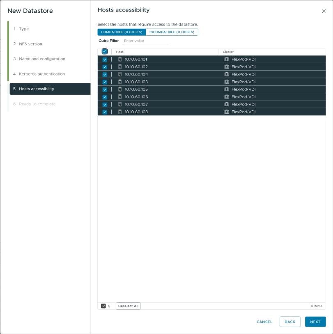
Task: Select host address text 10.10.60.107
Action: pos(136,104)
